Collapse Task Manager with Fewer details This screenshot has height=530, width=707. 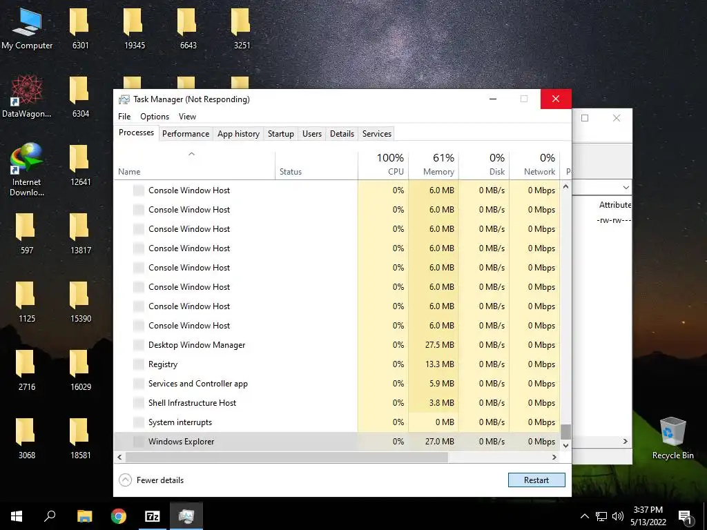[151, 480]
